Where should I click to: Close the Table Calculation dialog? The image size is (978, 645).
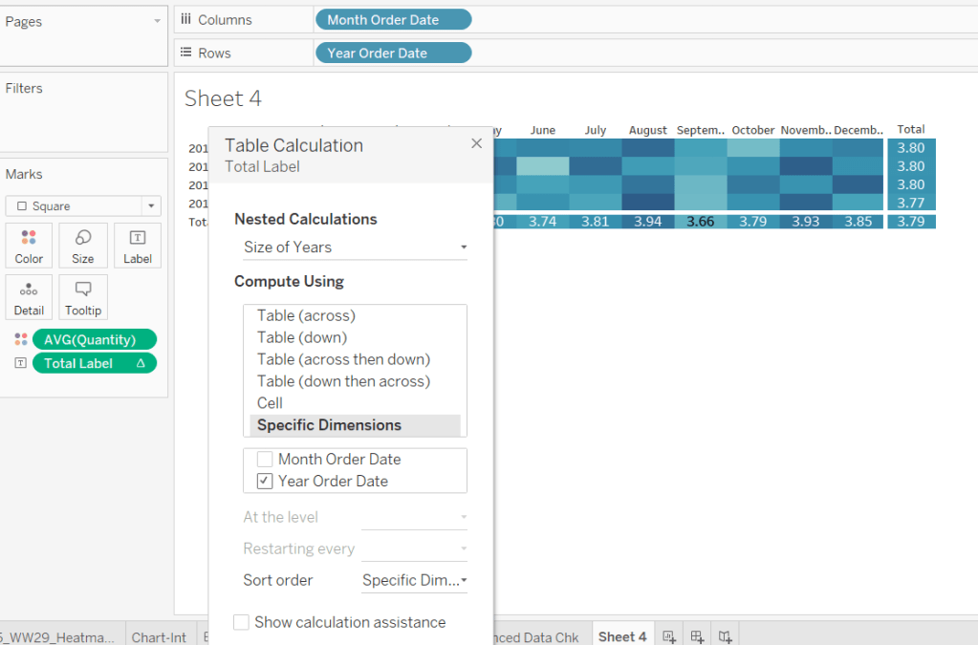click(477, 143)
